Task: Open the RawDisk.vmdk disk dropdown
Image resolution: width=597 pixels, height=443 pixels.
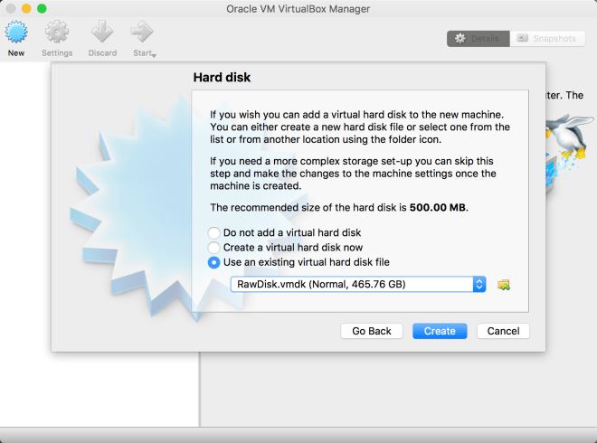Action: click(x=358, y=284)
